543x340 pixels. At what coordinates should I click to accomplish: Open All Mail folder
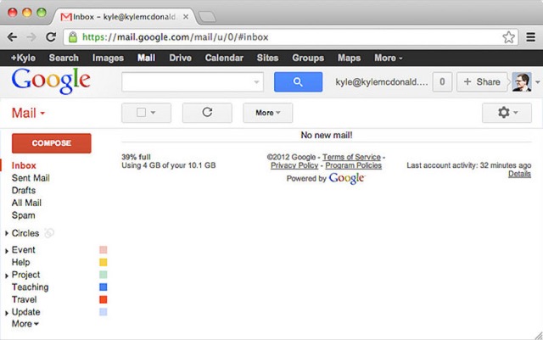click(26, 203)
